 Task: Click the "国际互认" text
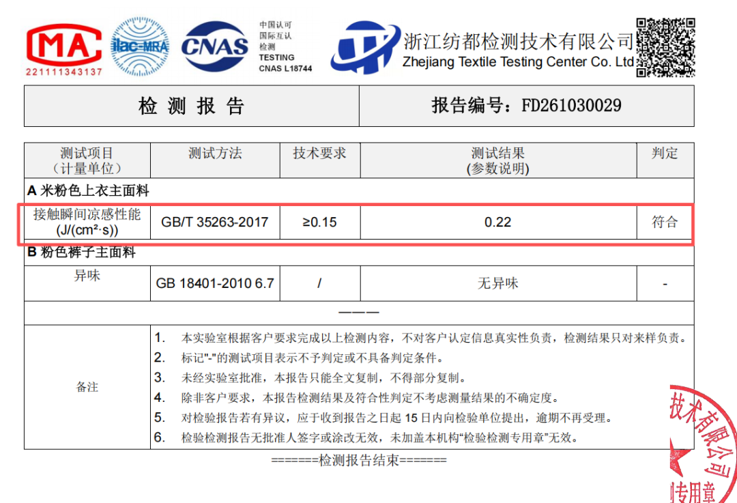tap(276, 35)
